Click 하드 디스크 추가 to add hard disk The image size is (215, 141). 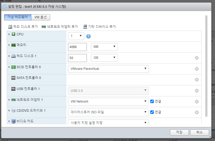[23, 27]
